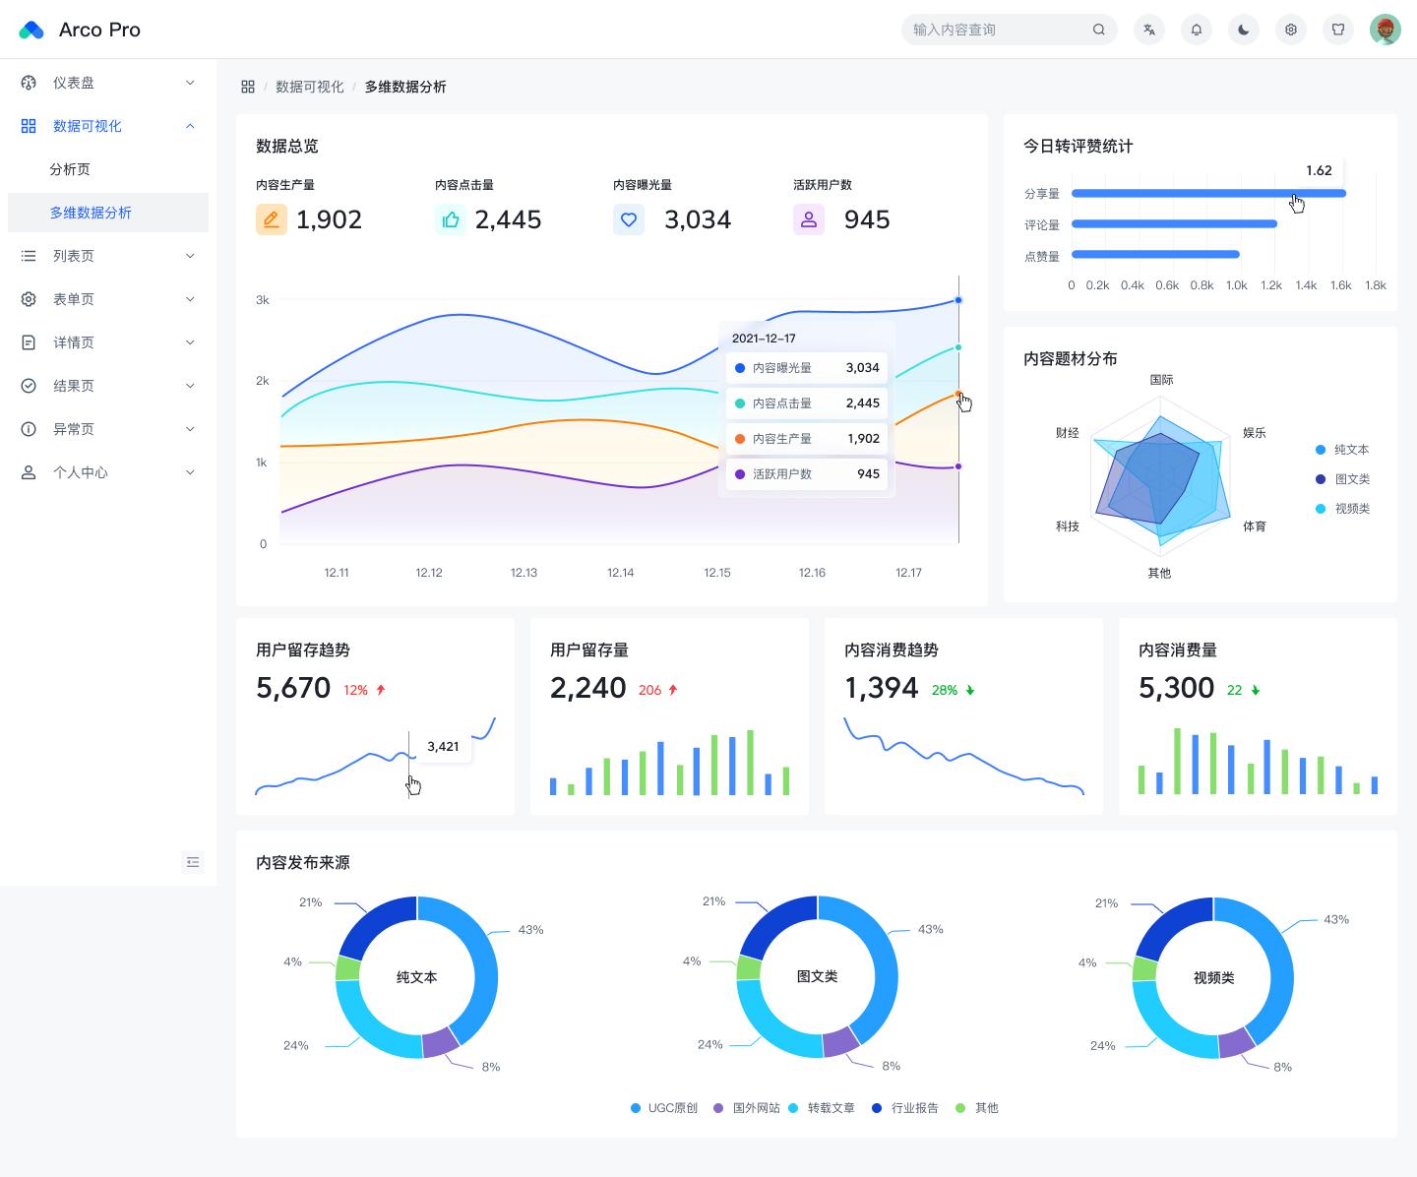Collapse the 数据可视化 menu chevron

pyautogui.click(x=190, y=126)
